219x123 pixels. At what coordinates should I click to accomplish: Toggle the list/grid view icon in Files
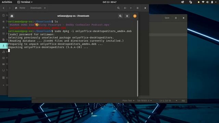pyautogui.click(x=125, y=8)
